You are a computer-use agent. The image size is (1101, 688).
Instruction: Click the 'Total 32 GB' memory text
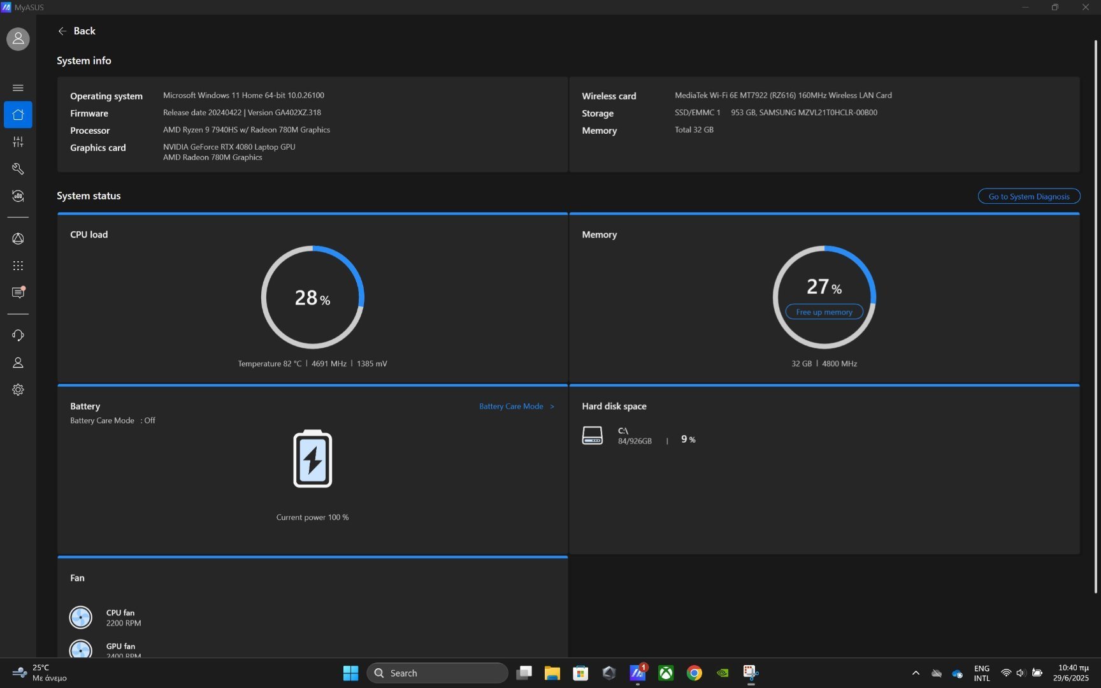(694, 130)
